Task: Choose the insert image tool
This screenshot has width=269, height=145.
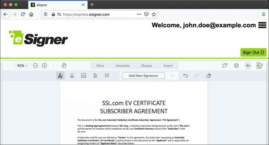Action: pyautogui.click(x=84, y=76)
